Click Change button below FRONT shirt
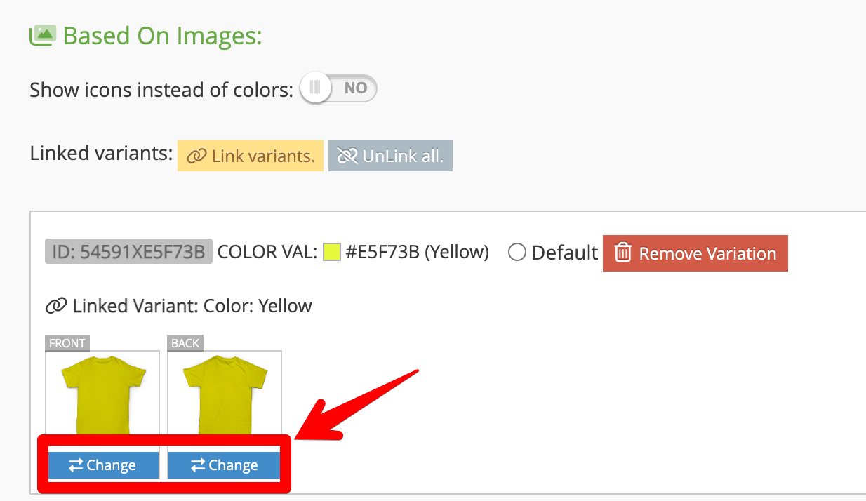Viewport: 866px width, 501px height. 102,465
